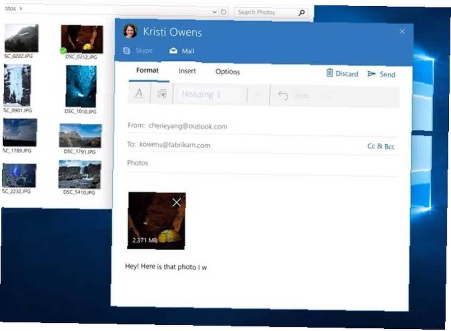Expand the Undo dropdown arrow
Viewport: 451px width, 331px height.
328,97
